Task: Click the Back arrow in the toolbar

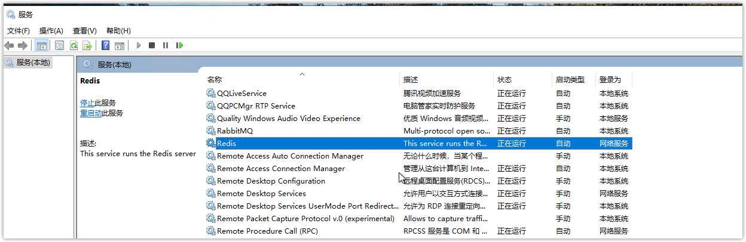Action: coord(9,45)
